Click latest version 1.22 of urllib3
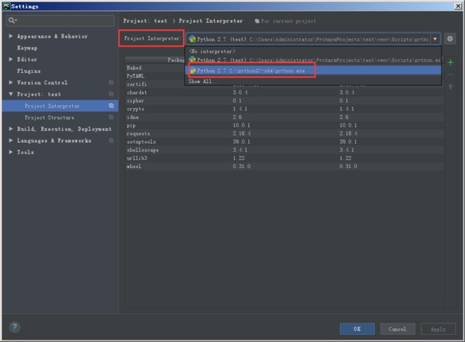 pyautogui.click(x=346, y=158)
